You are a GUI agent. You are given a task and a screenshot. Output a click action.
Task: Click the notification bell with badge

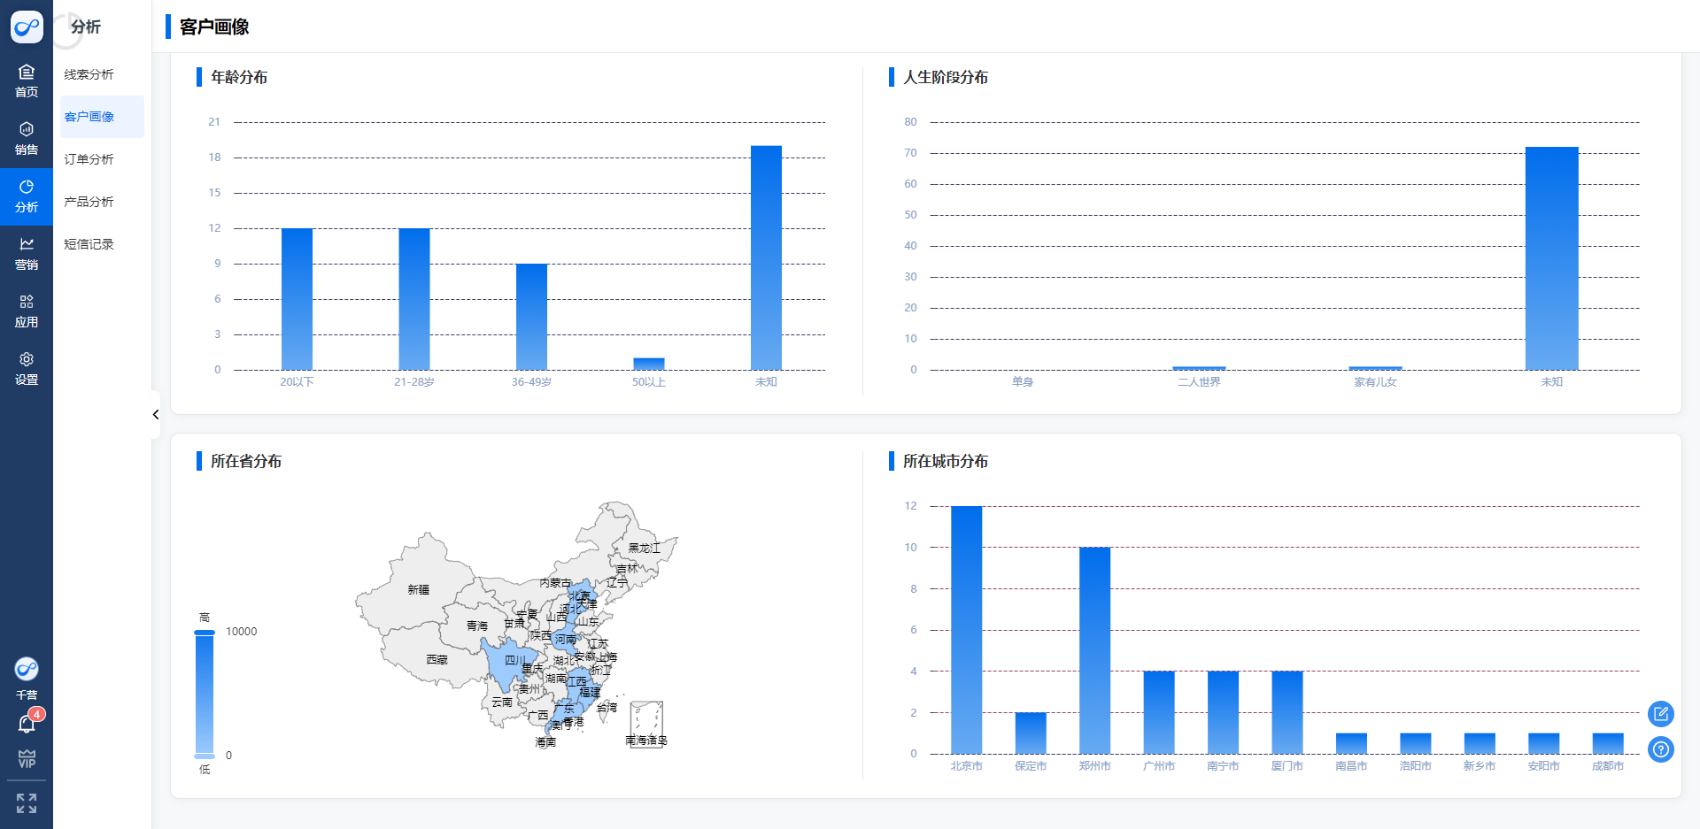pos(27,724)
